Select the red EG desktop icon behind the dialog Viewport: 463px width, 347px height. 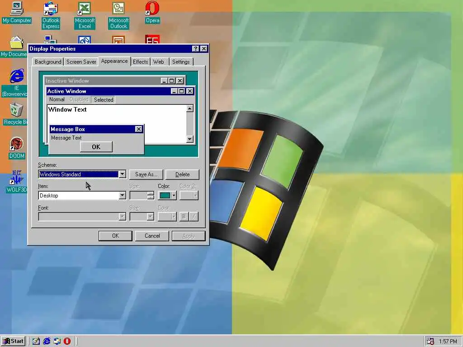(152, 40)
